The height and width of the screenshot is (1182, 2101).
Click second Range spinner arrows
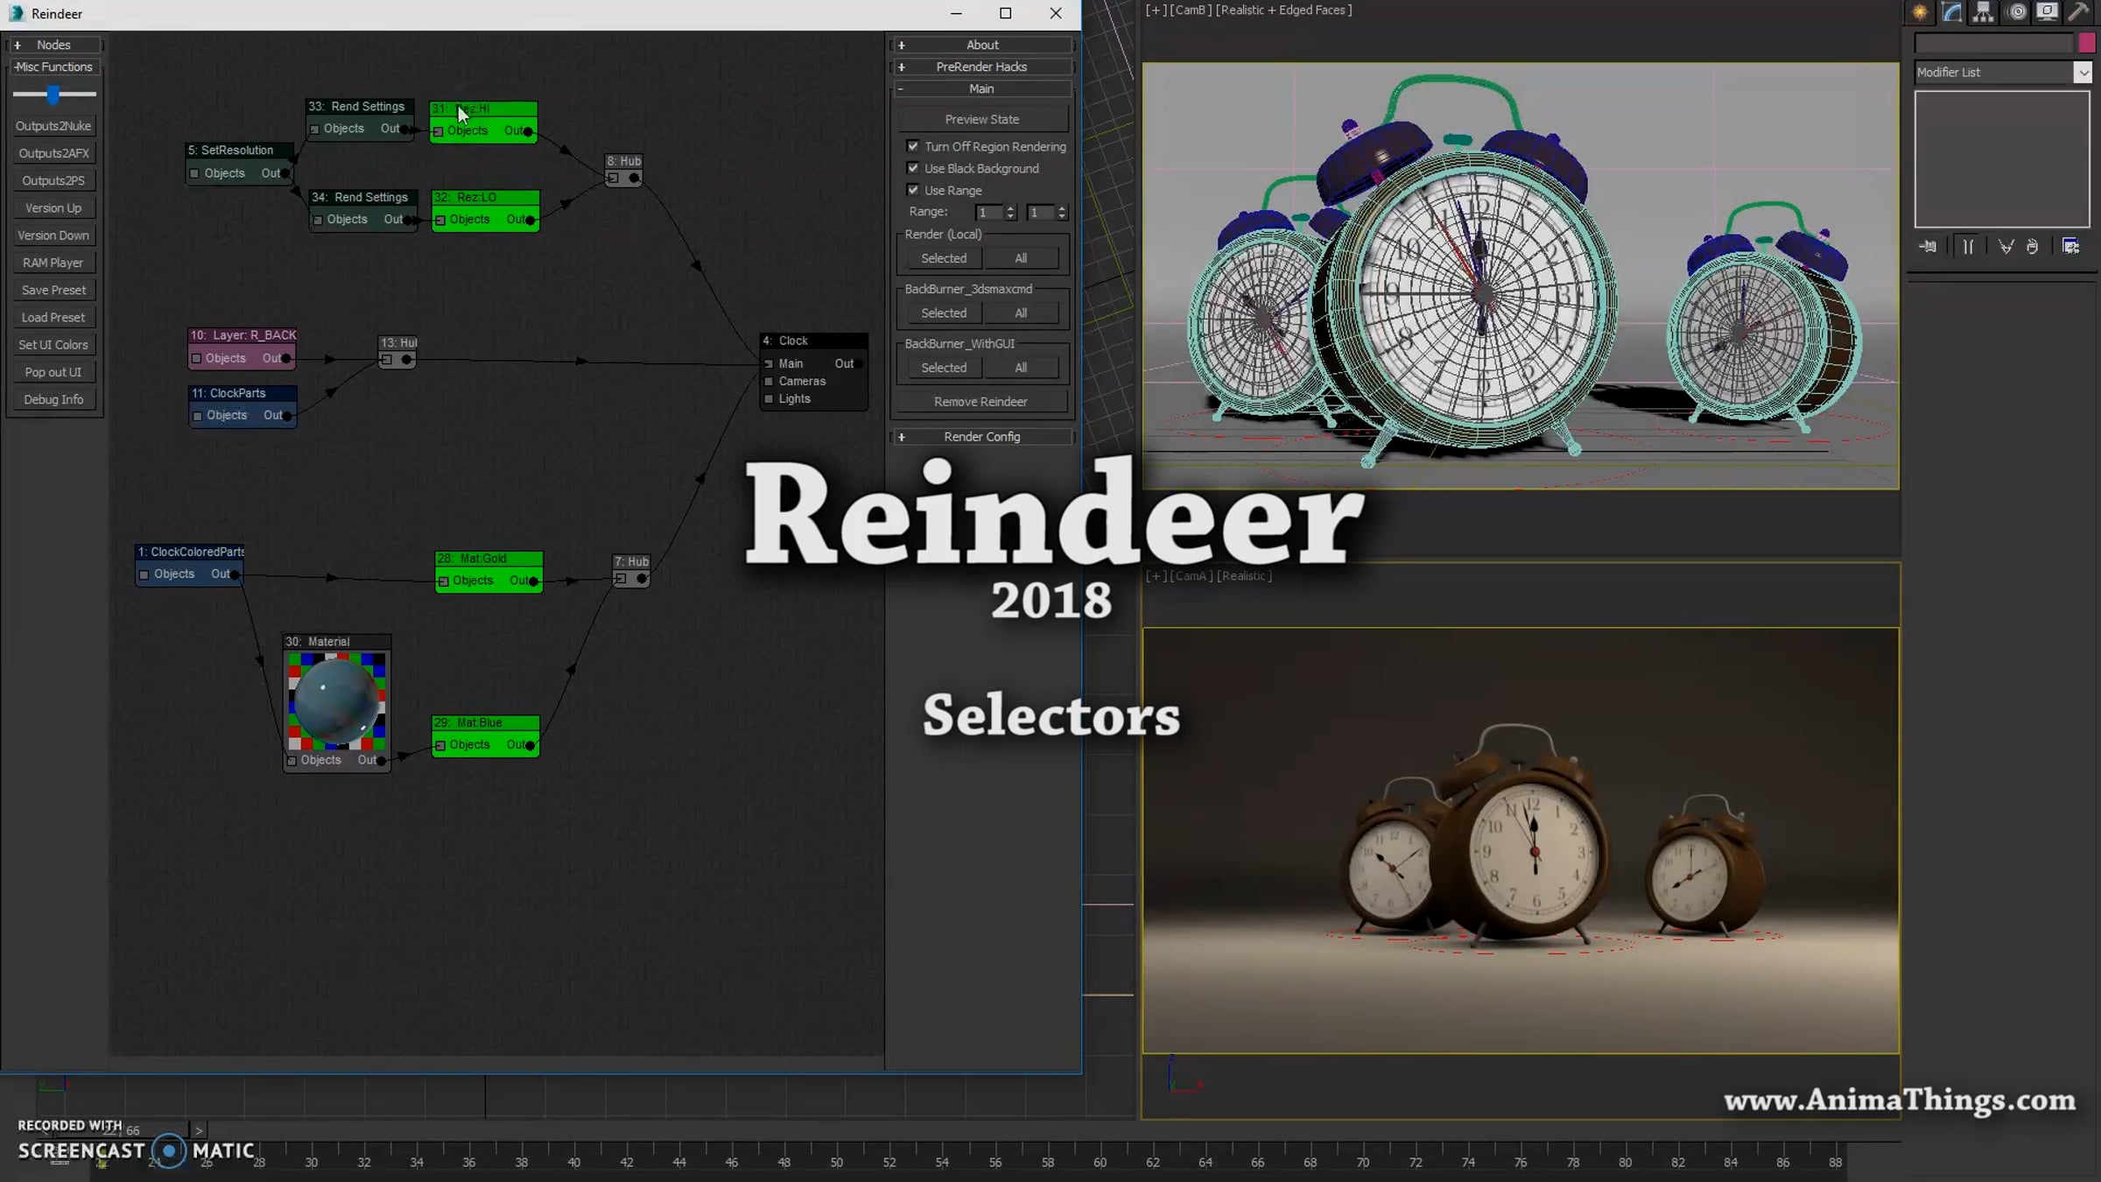coord(1062,213)
